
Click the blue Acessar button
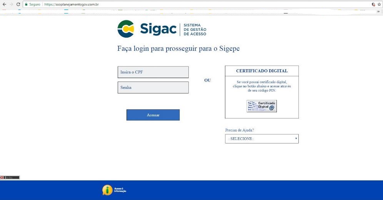tap(153, 115)
